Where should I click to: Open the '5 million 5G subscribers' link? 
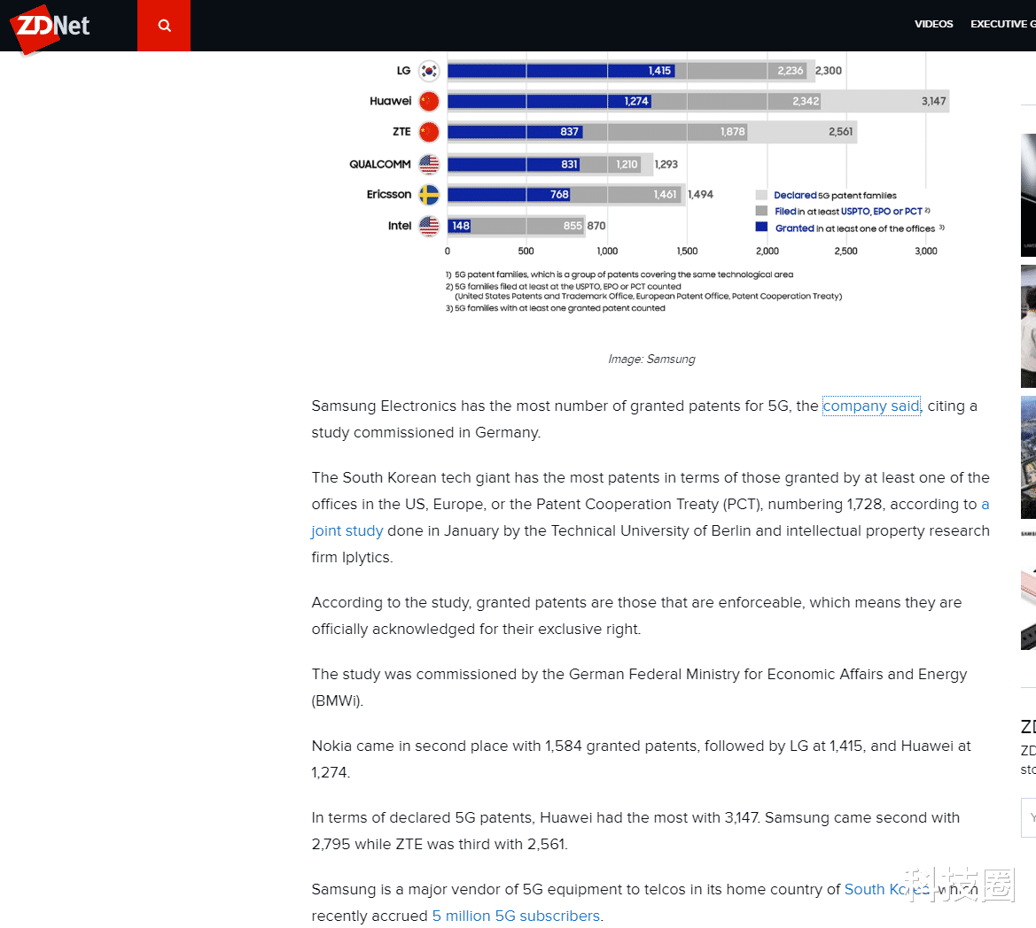coord(516,916)
